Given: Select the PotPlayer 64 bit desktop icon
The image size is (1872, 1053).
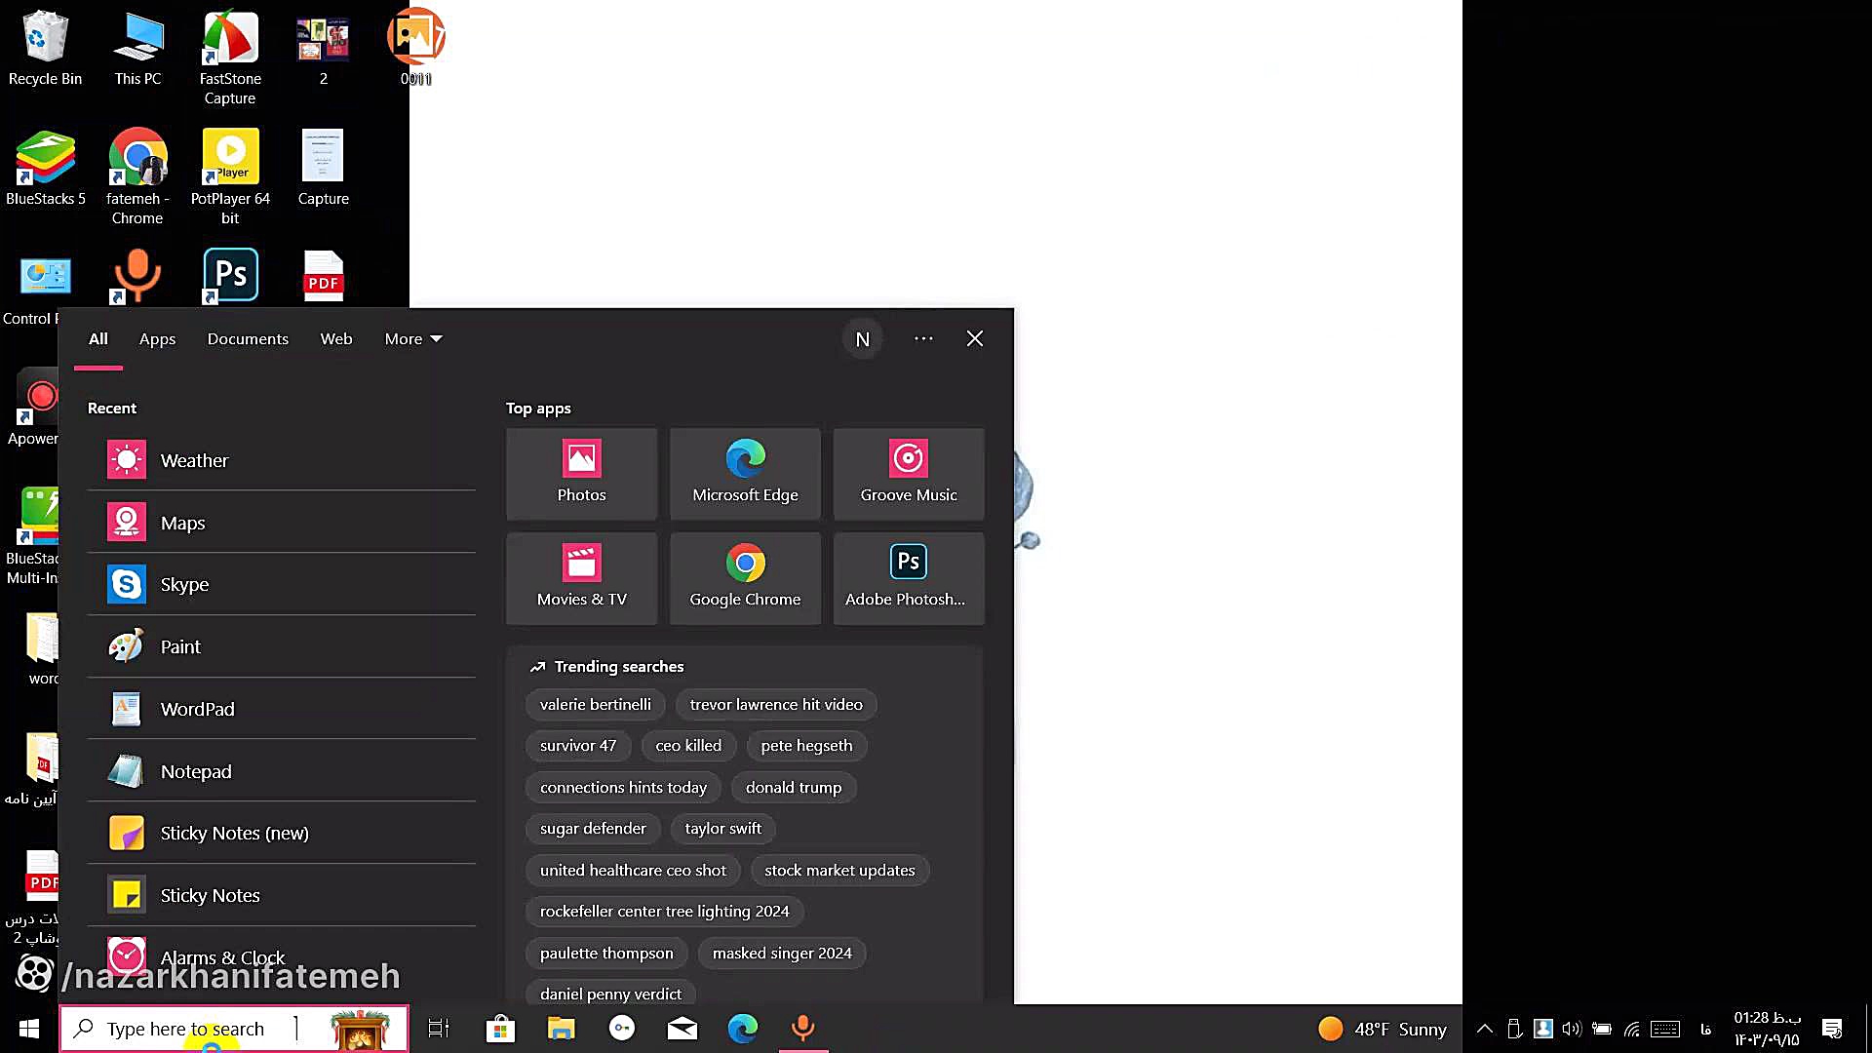Looking at the screenshot, I should click(230, 177).
